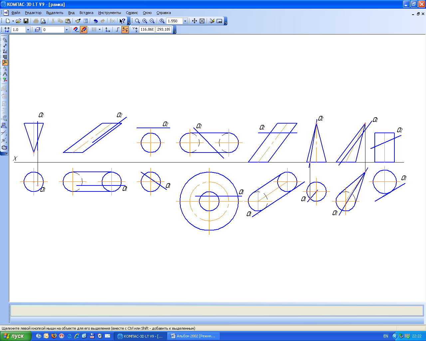426x341 pixels.
Task: Show all with the fit-to-screen icon
Action: [202, 21]
